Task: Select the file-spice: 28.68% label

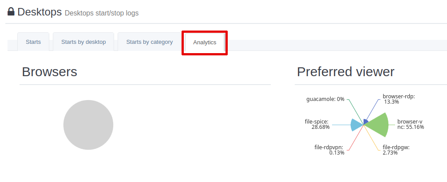Action: tap(317, 124)
